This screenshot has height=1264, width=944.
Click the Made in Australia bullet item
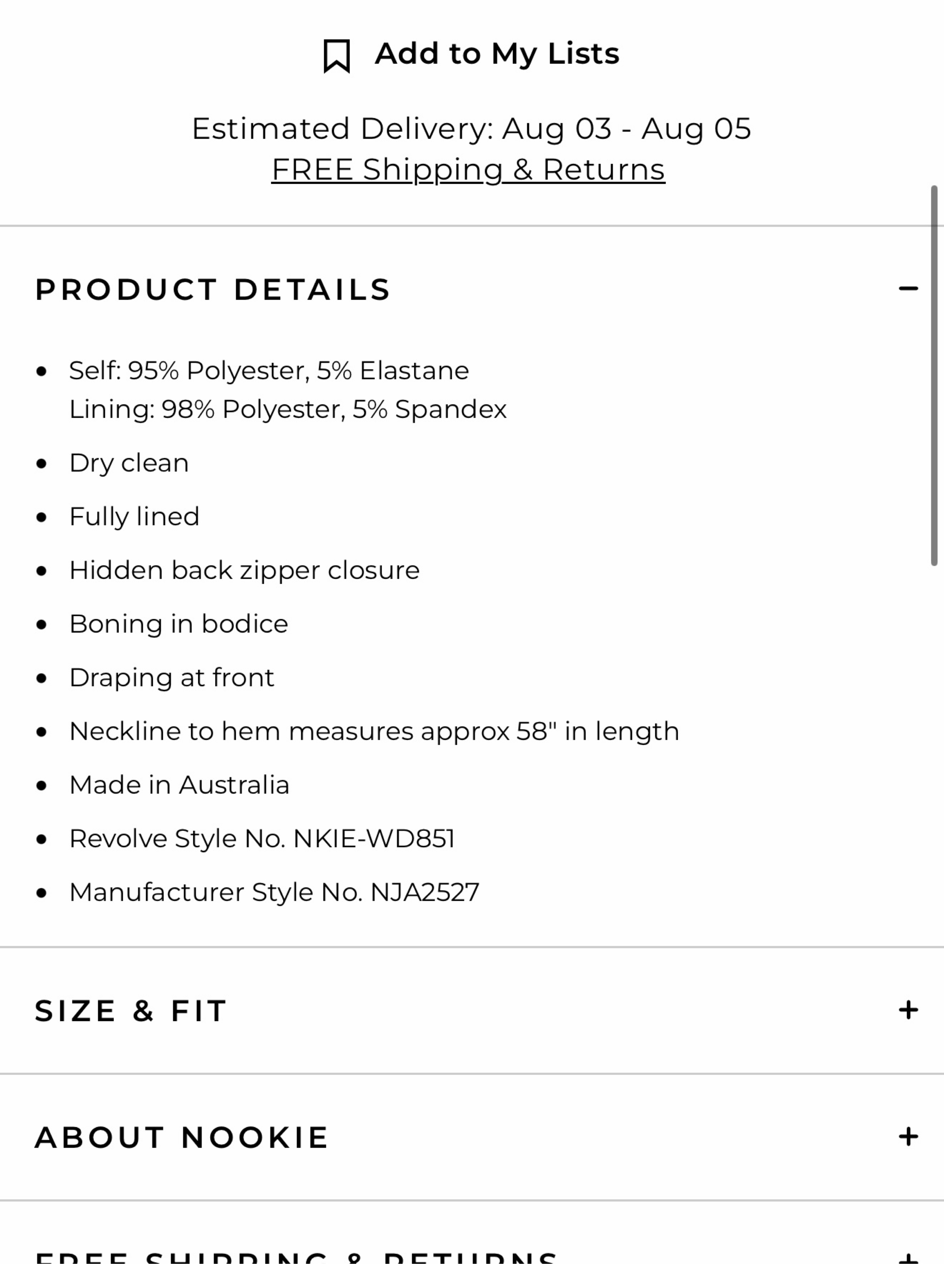click(x=179, y=785)
